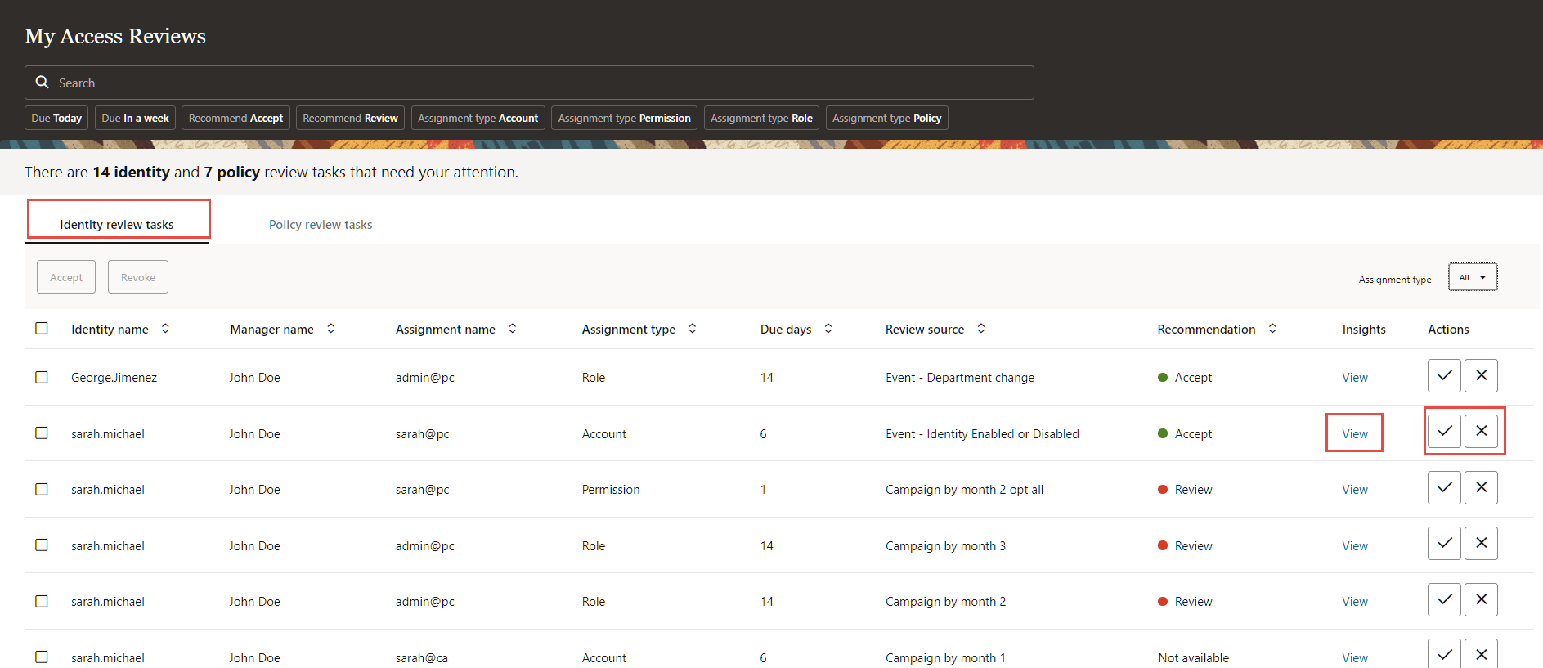Check the sarah@ca Account row checkbox
This screenshot has width=1543, height=668.
pyautogui.click(x=42, y=657)
